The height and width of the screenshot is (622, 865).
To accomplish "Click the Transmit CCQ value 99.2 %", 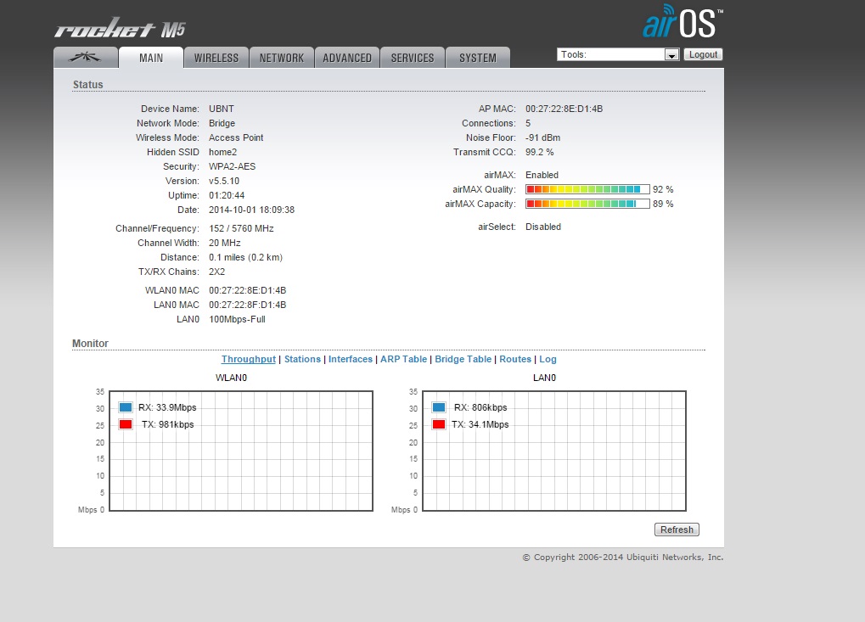I will tap(540, 152).
